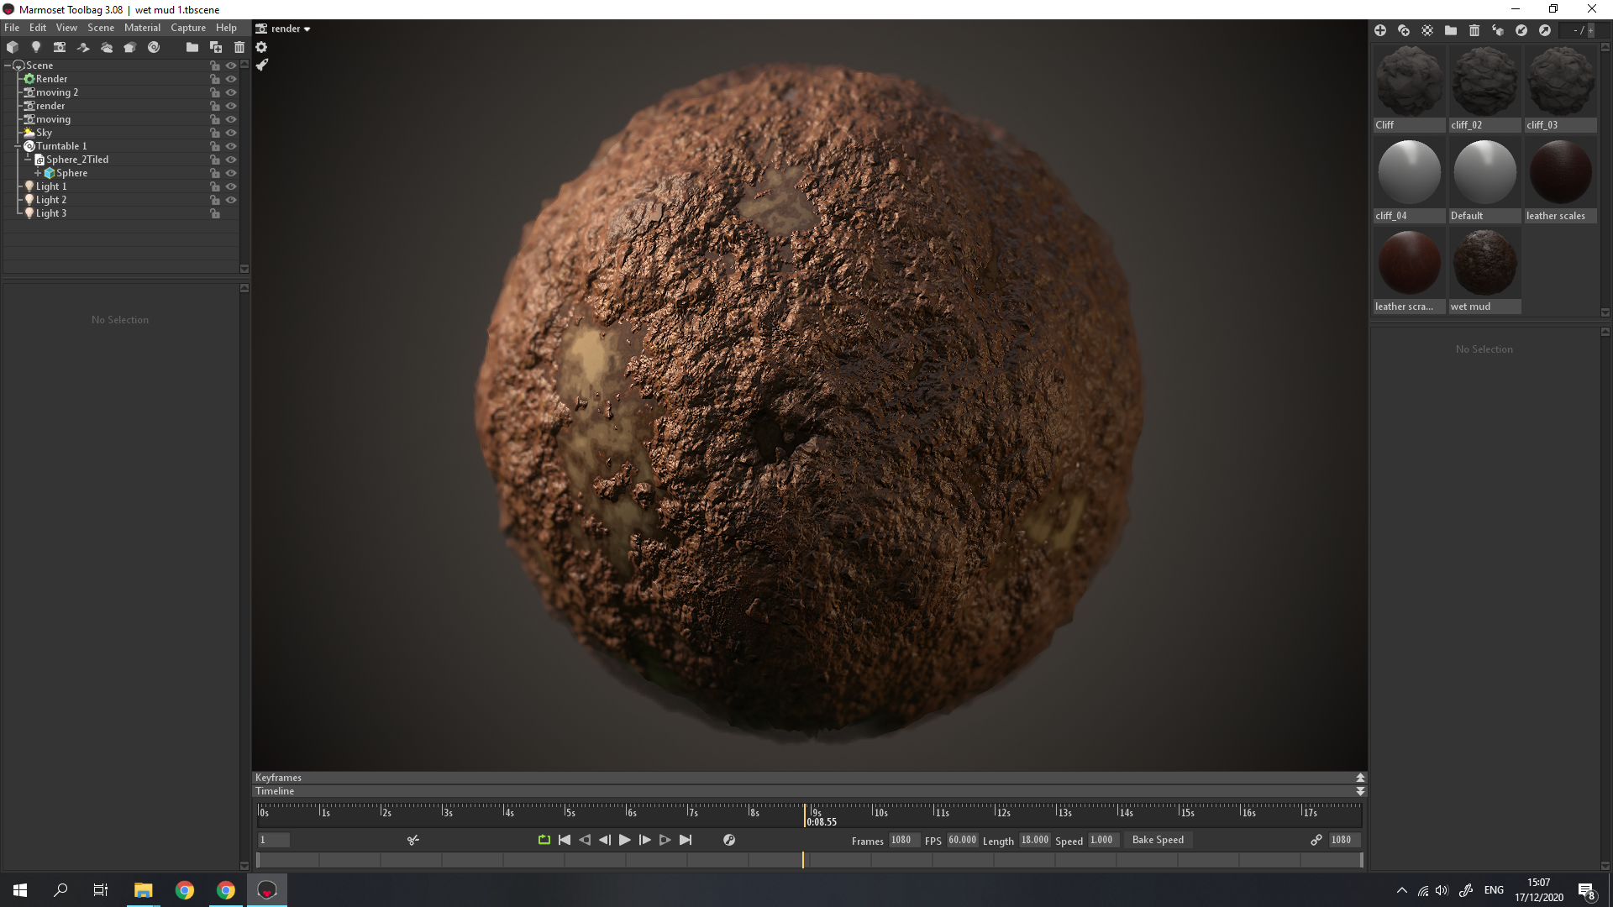The width and height of the screenshot is (1613, 907).
Task: Create a material folder
Action: click(1451, 30)
